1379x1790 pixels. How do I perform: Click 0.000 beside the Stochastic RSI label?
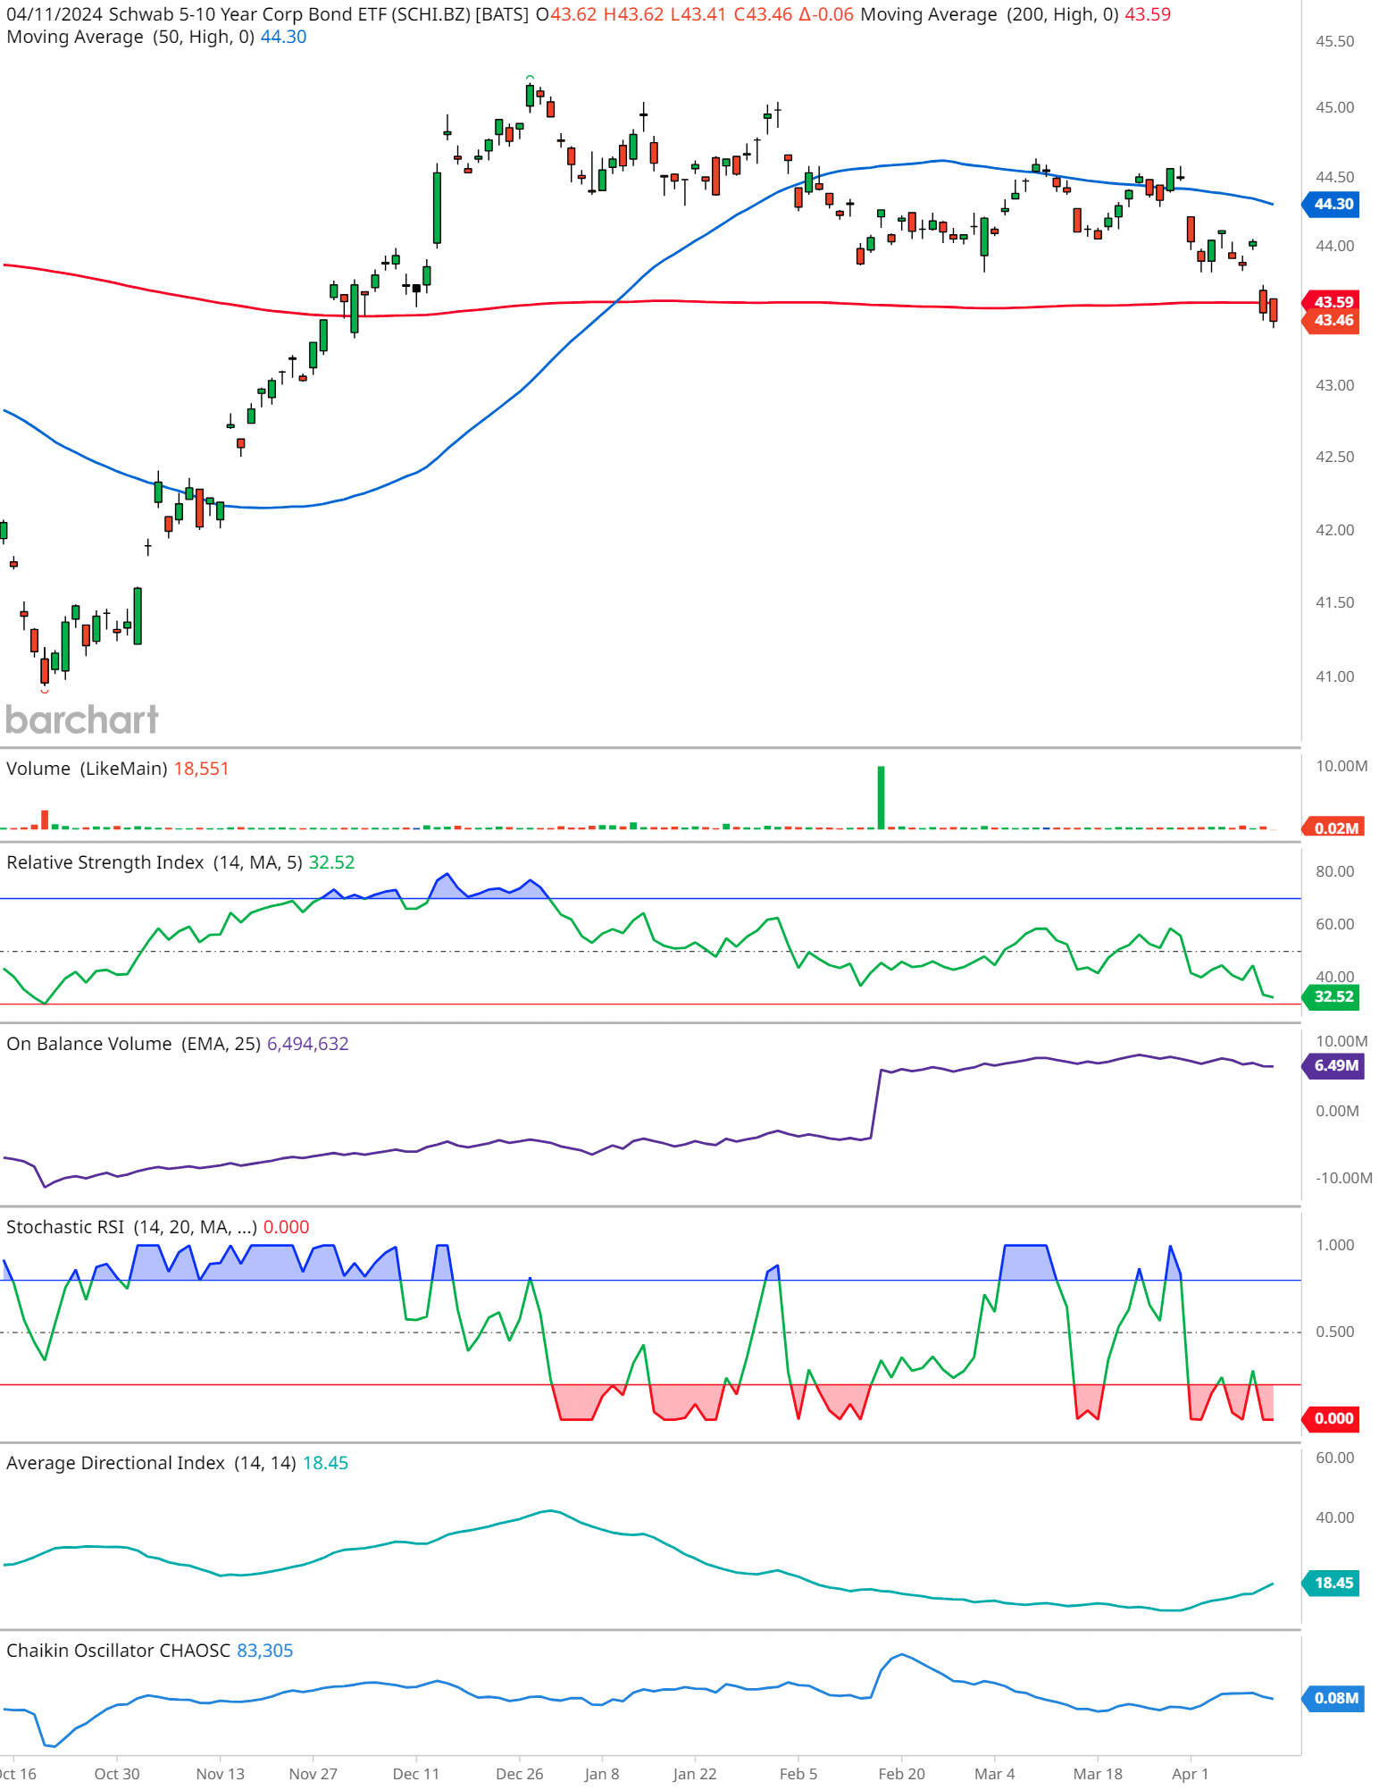point(286,1227)
